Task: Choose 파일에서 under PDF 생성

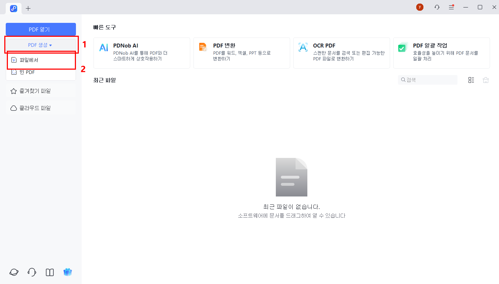Action: click(x=41, y=60)
